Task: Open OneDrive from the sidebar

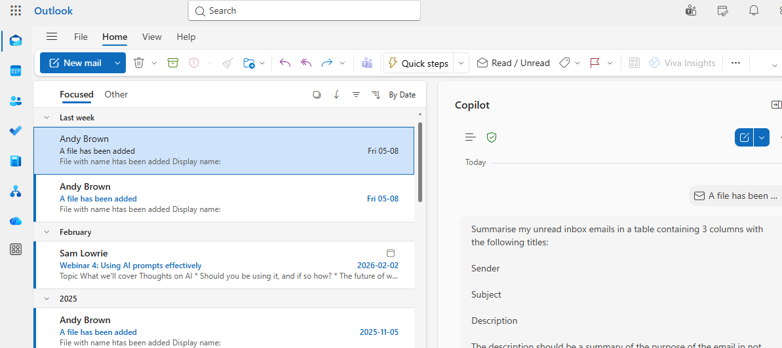Action: tap(16, 221)
